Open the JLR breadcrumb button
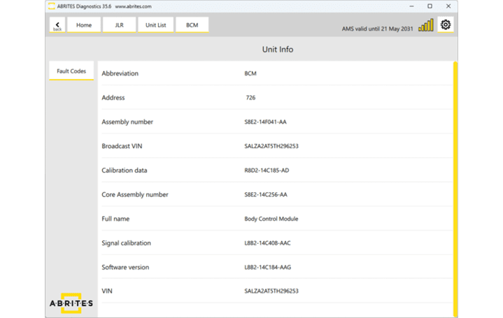The height and width of the screenshot is (318, 503). [x=119, y=25]
